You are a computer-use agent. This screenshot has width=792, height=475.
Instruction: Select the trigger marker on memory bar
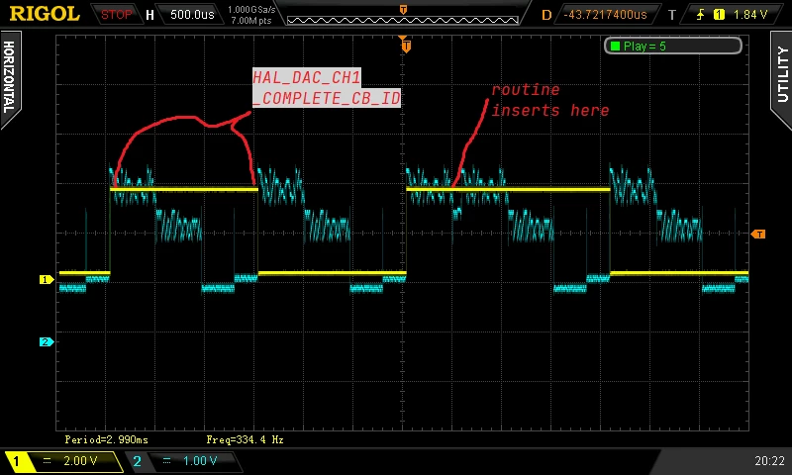point(403,10)
